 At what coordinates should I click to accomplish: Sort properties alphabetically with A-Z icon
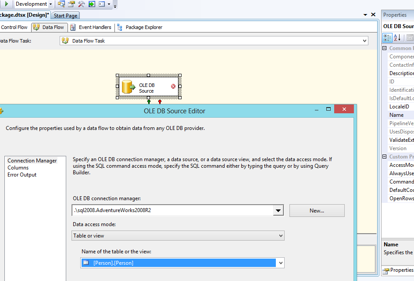point(397,38)
